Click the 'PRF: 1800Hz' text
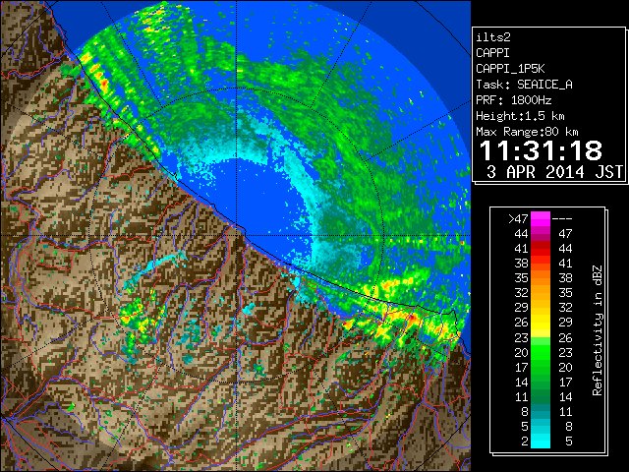 point(514,100)
